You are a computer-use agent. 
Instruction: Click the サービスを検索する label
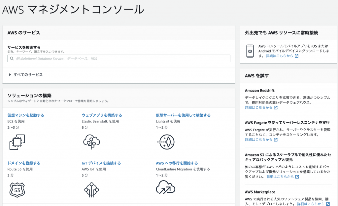pos(24,47)
